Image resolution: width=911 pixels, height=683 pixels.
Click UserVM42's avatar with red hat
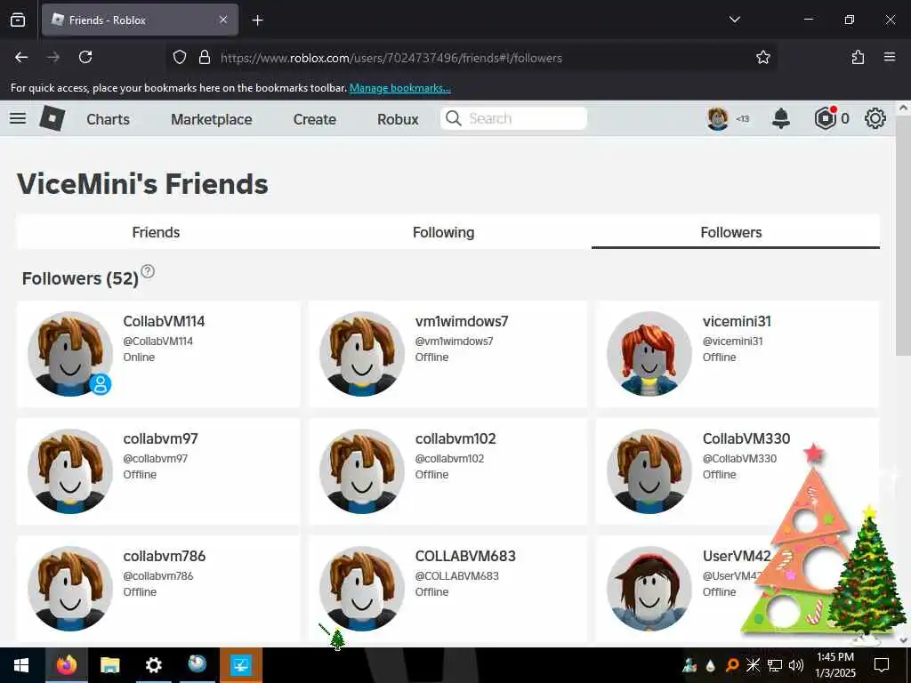click(649, 589)
